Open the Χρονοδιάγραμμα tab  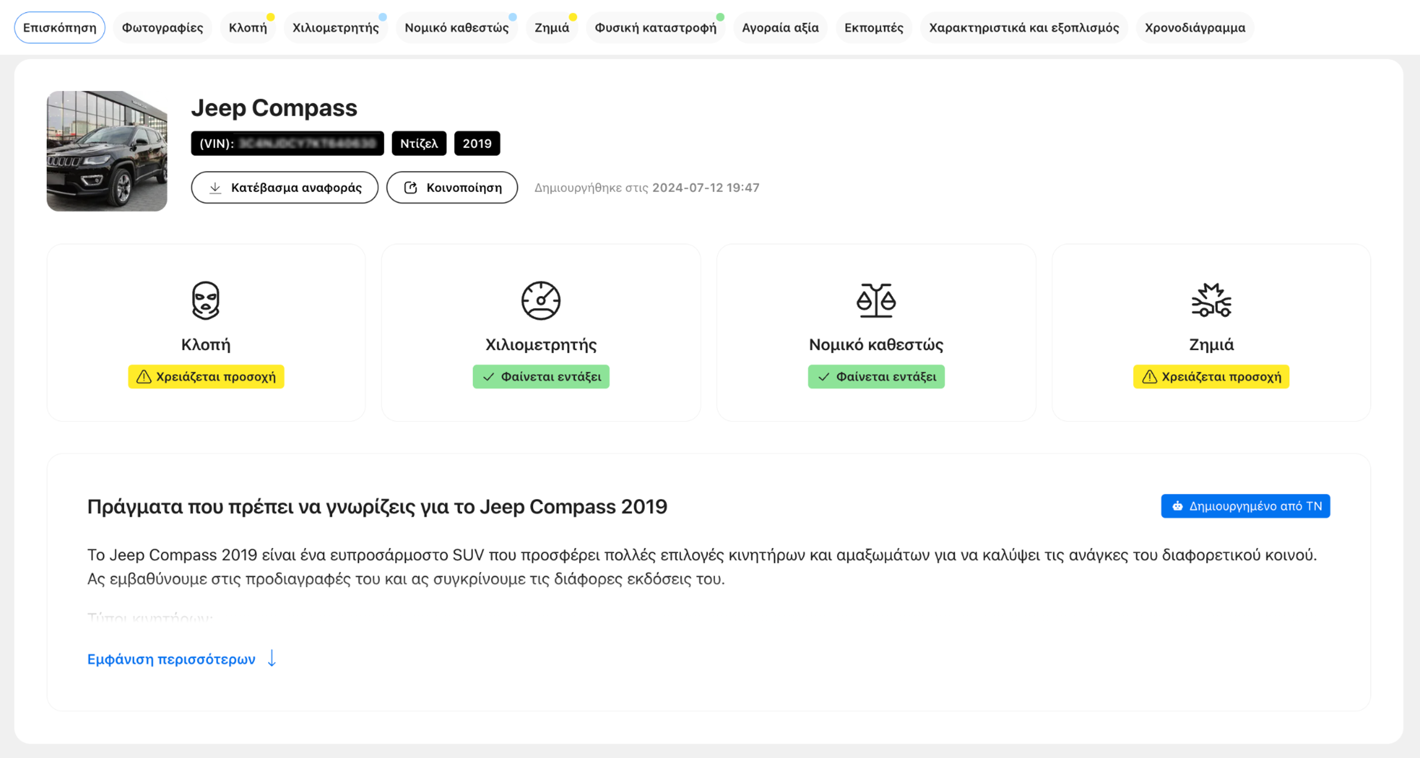point(1194,28)
